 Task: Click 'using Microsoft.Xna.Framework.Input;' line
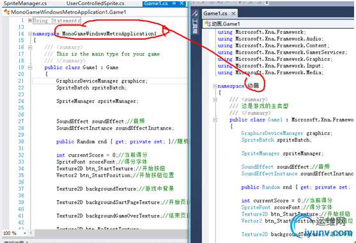click(270, 66)
